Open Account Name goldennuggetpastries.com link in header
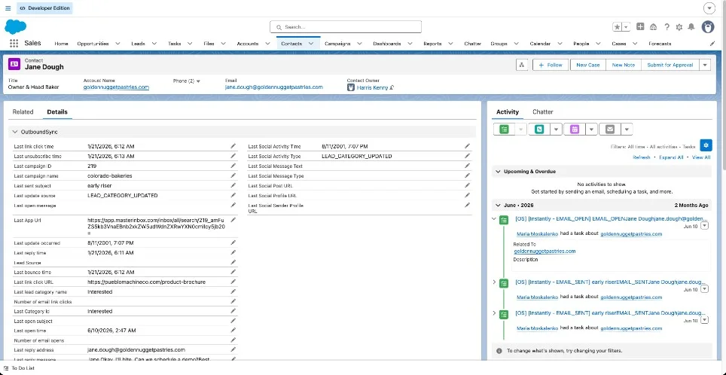726x375 pixels. 116,87
